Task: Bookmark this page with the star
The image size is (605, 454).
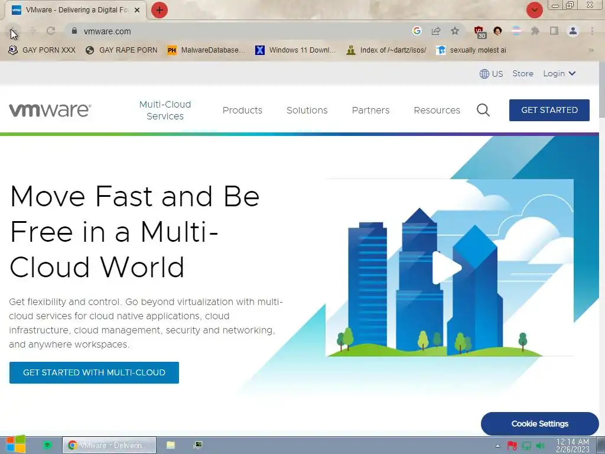Action: click(455, 31)
